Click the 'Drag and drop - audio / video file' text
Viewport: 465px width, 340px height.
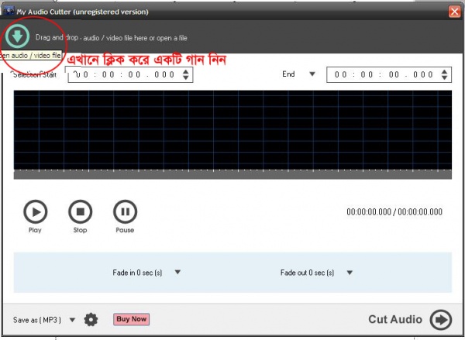point(111,38)
